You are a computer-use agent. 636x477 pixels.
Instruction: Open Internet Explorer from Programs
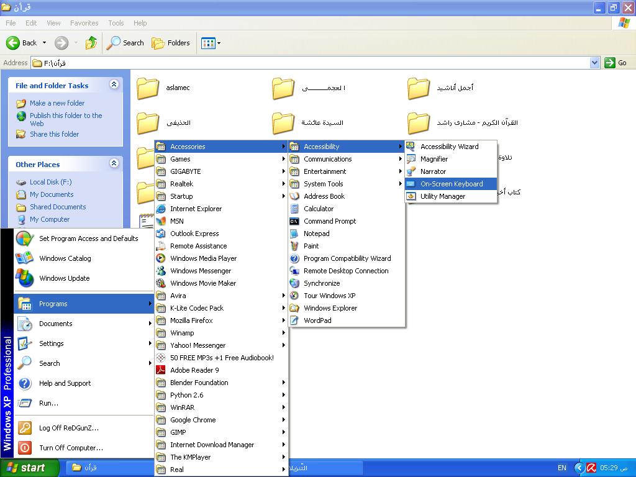pyautogui.click(x=222, y=209)
